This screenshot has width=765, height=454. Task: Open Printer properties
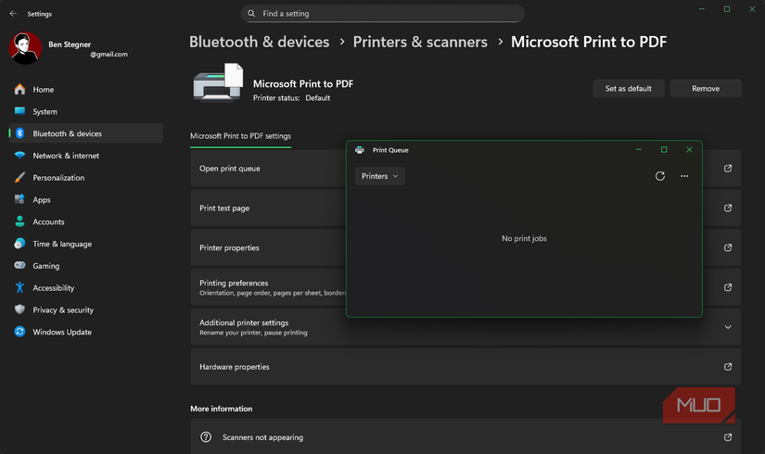click(465, 247)
